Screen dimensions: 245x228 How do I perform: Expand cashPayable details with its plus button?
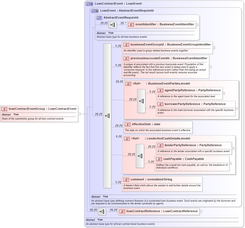click(x=230, y=163)
